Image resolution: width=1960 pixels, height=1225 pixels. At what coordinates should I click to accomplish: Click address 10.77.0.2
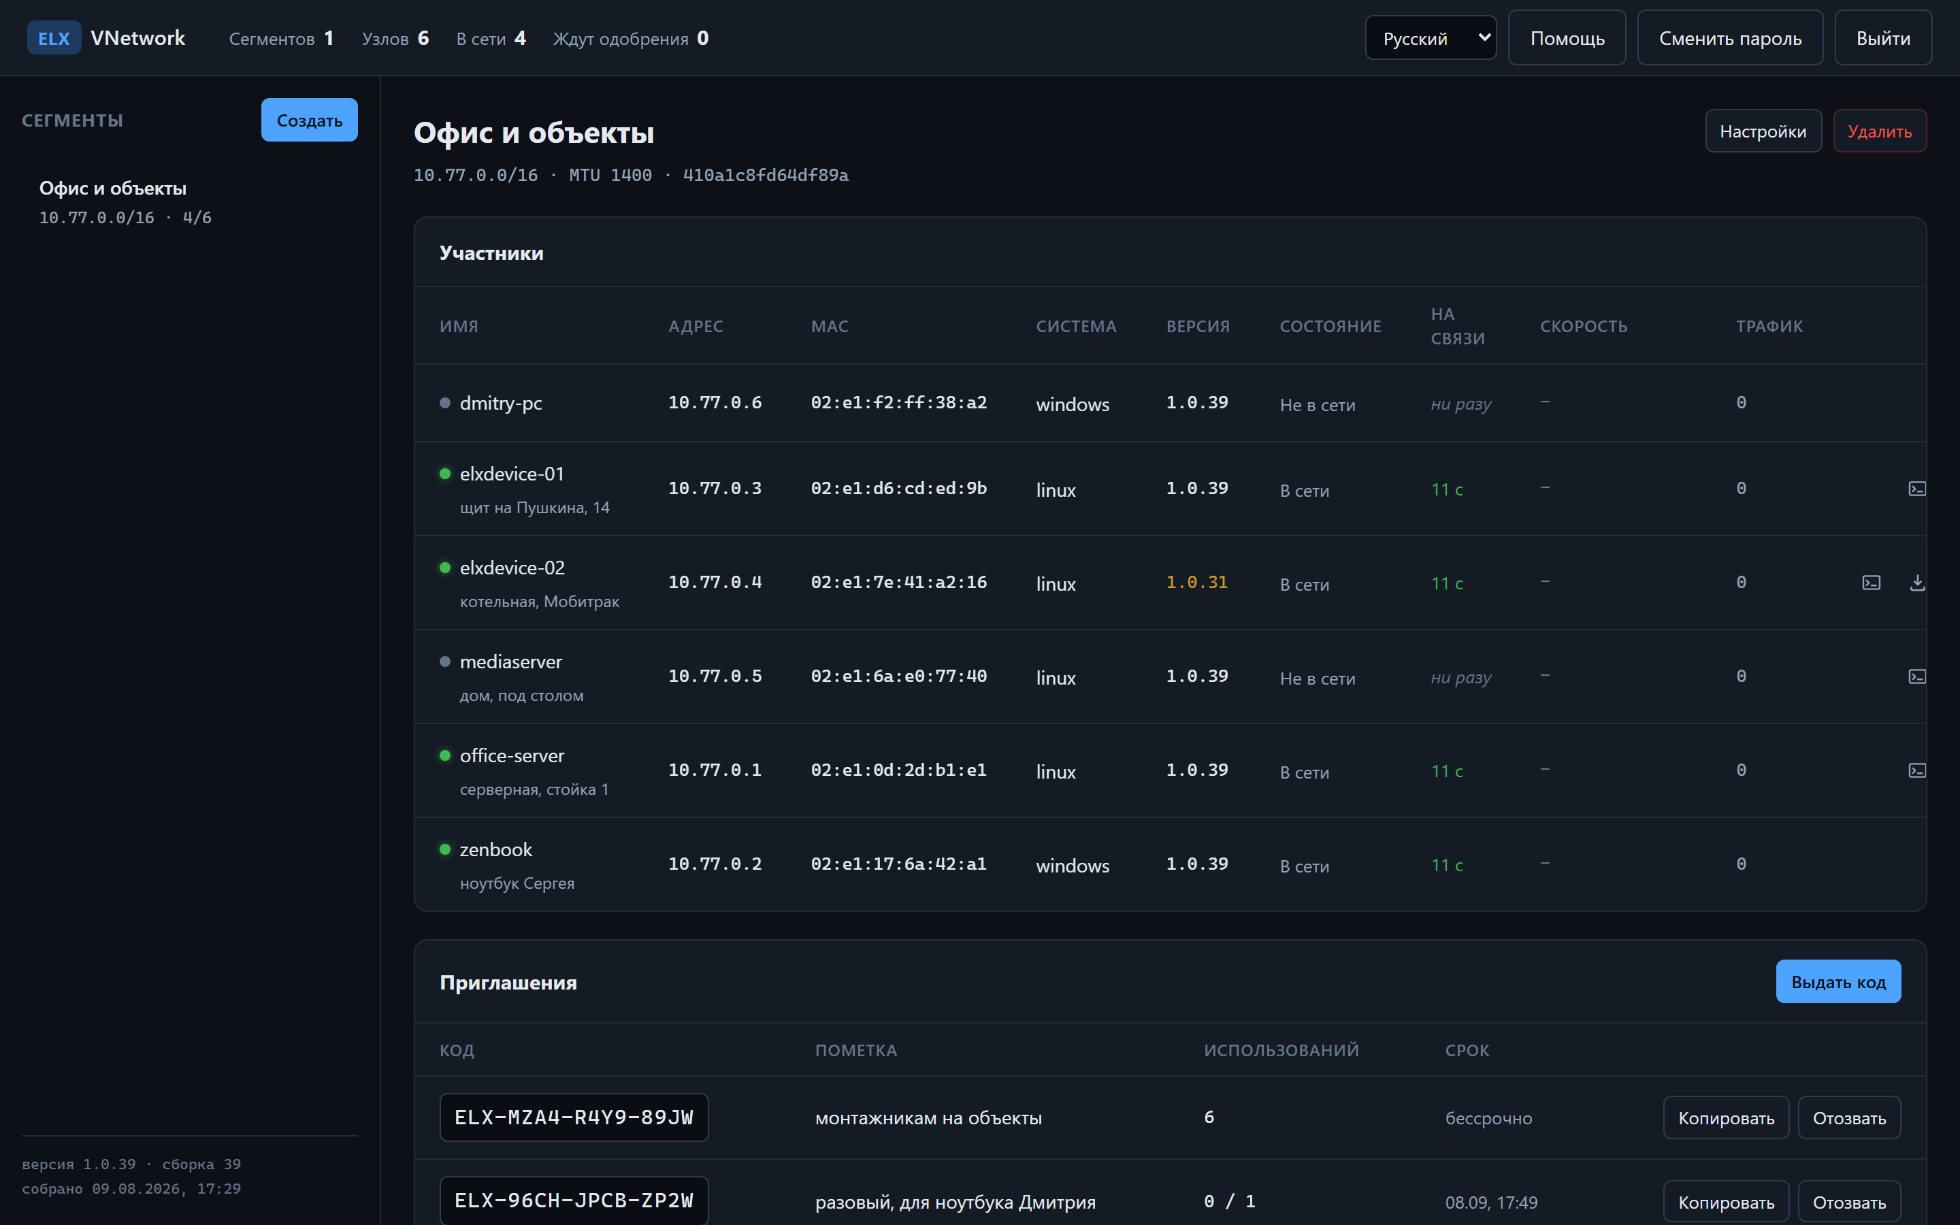tap(715, 864)
